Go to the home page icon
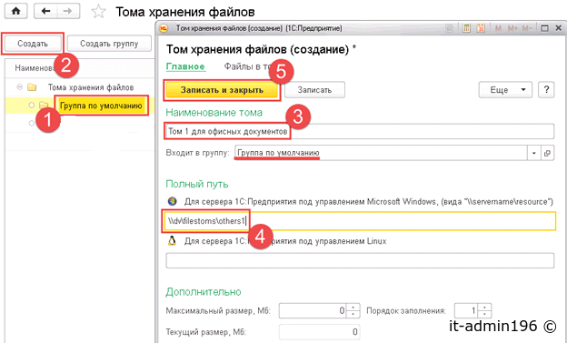Viewport: 567px width, 343px height. pyautogui.click(x=16, y=11)
